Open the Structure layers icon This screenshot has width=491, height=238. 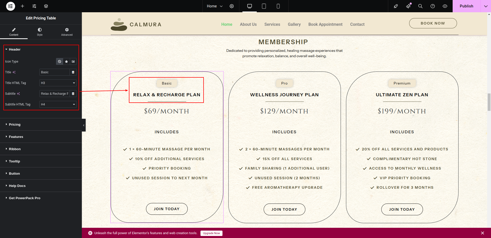click(x=46, y=6)
